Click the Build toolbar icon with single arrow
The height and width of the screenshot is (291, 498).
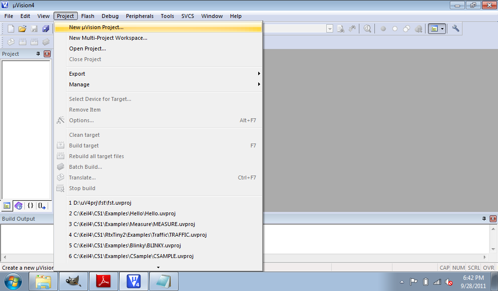(x=22, y=42)
